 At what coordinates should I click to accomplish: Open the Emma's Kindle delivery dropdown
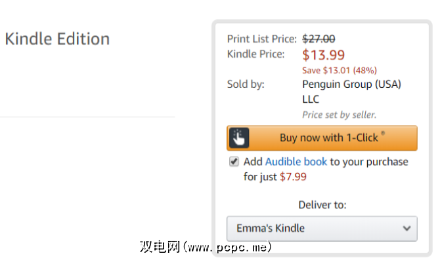click(x=322, y=228)
